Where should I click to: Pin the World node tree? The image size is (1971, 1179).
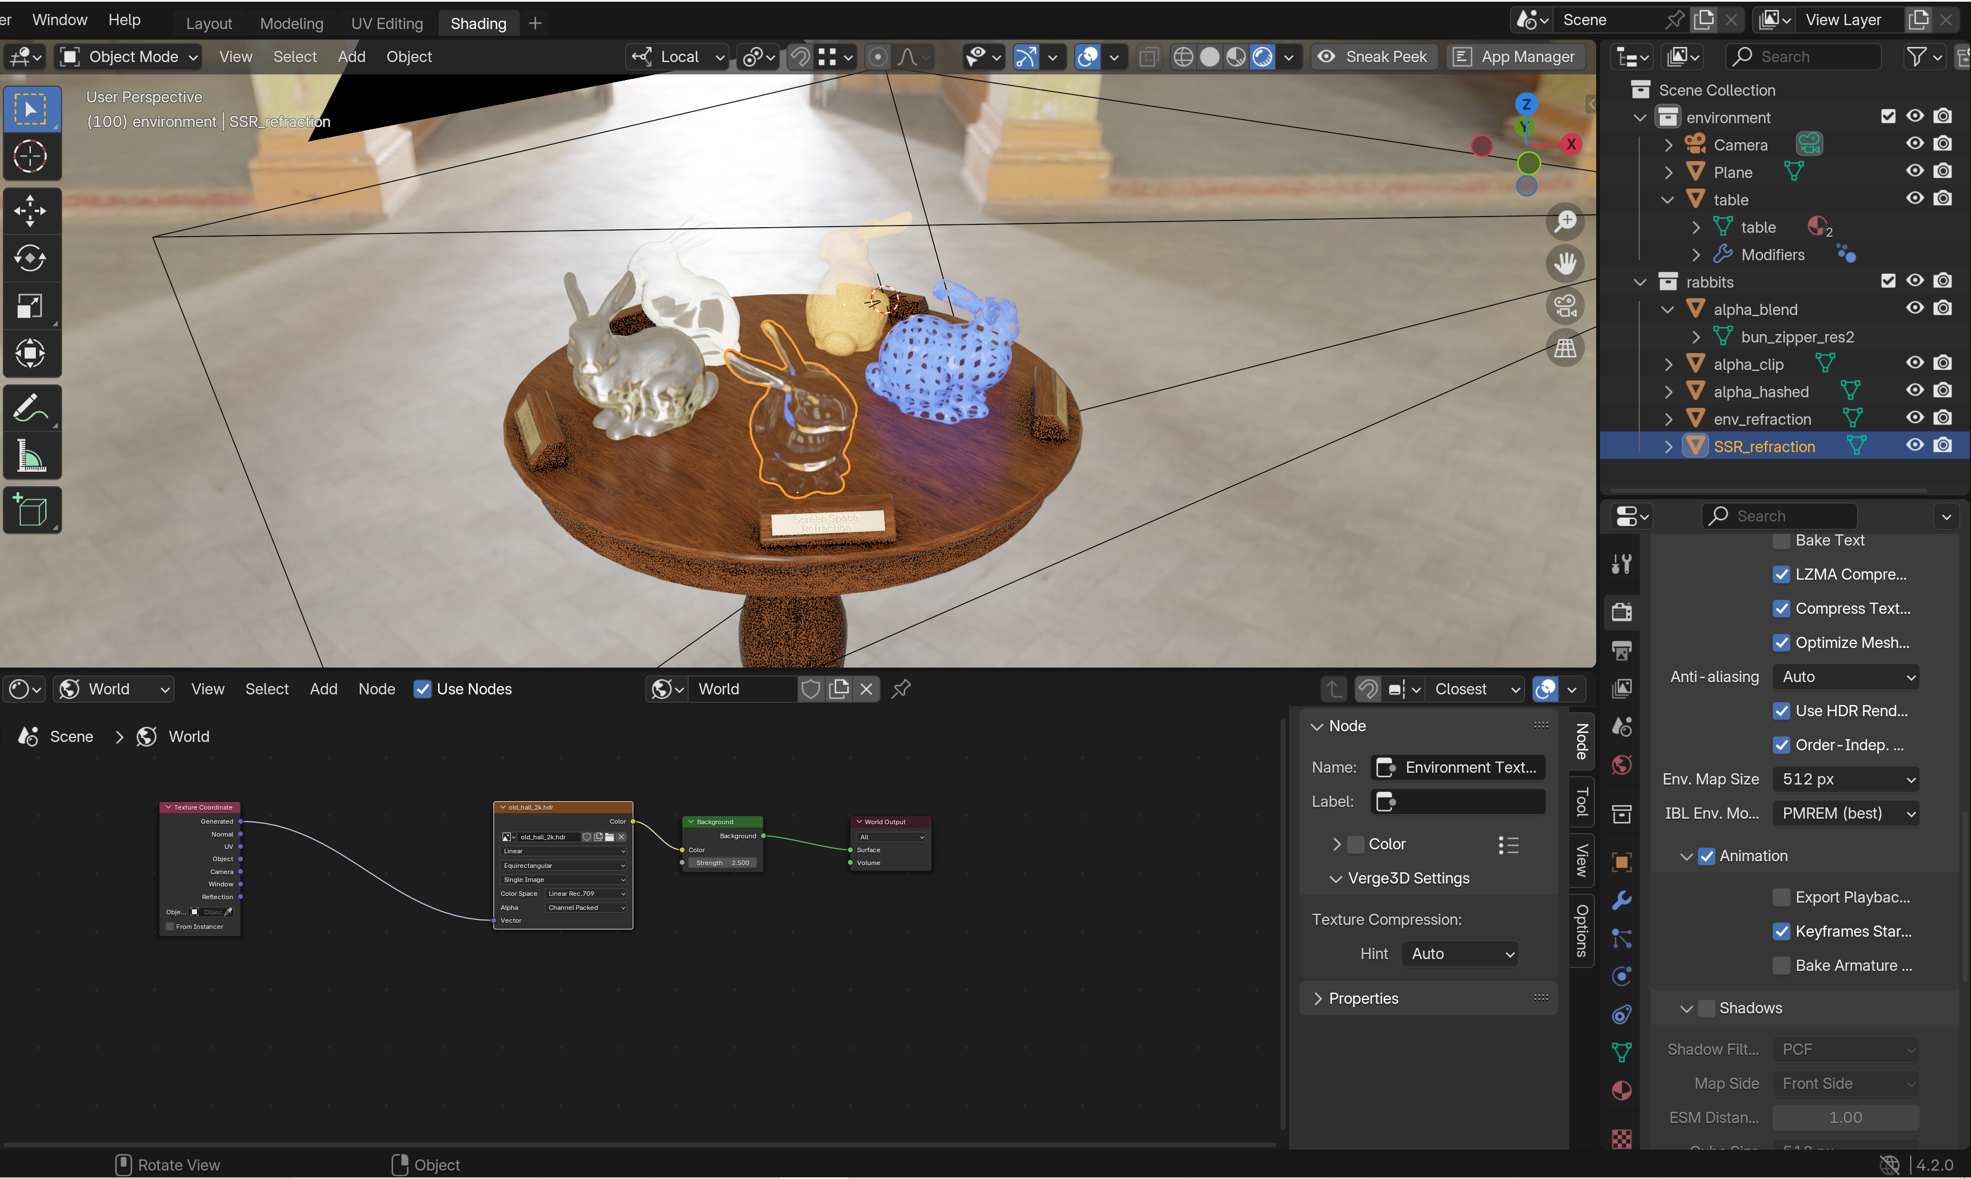[x=901, y=689]
